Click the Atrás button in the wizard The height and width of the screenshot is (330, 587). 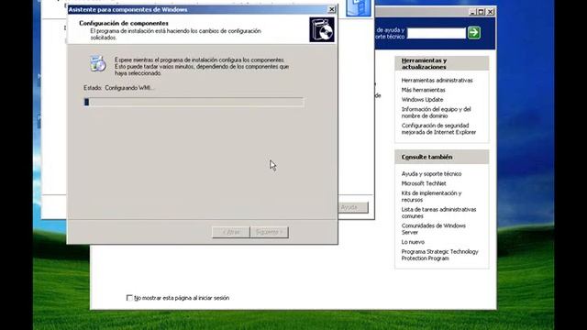[231, 232]
